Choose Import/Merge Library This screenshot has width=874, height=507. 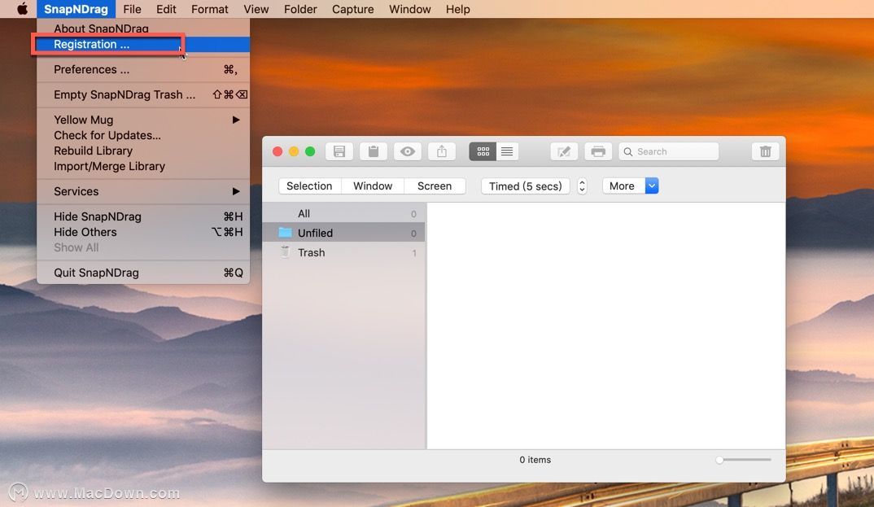pyautogui.click(x=143, y=167)
